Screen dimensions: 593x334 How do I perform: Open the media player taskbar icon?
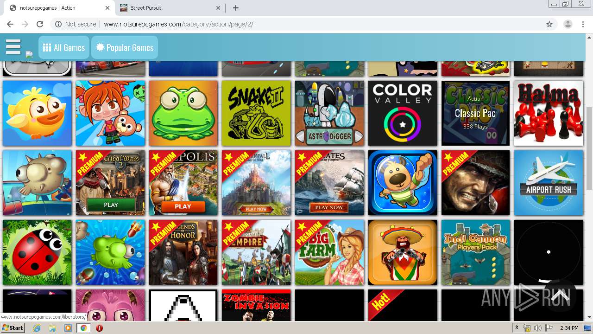(x=68, y=328)
